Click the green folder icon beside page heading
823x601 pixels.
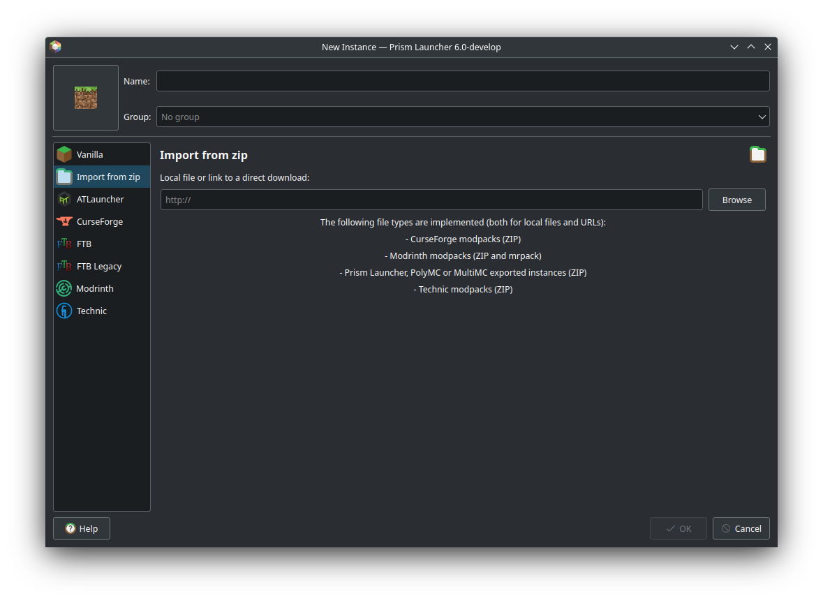coord(757,154)
